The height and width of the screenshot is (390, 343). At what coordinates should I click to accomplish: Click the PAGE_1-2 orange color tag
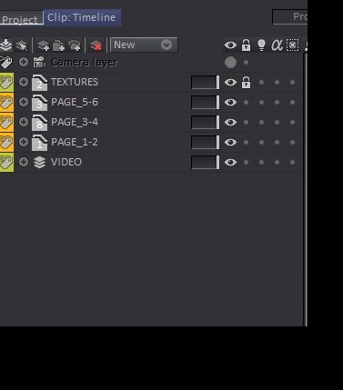[x=6, y=142]
